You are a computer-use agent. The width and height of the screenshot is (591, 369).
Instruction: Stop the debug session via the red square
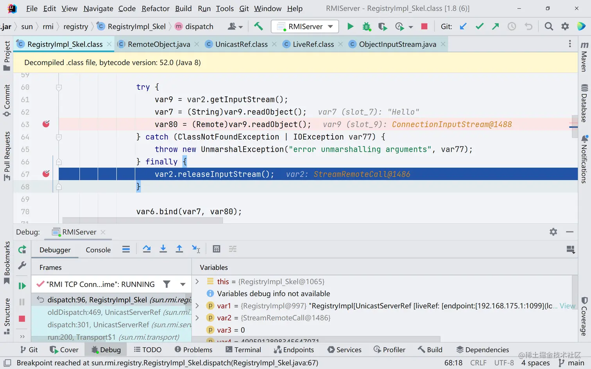pos(22,319)
